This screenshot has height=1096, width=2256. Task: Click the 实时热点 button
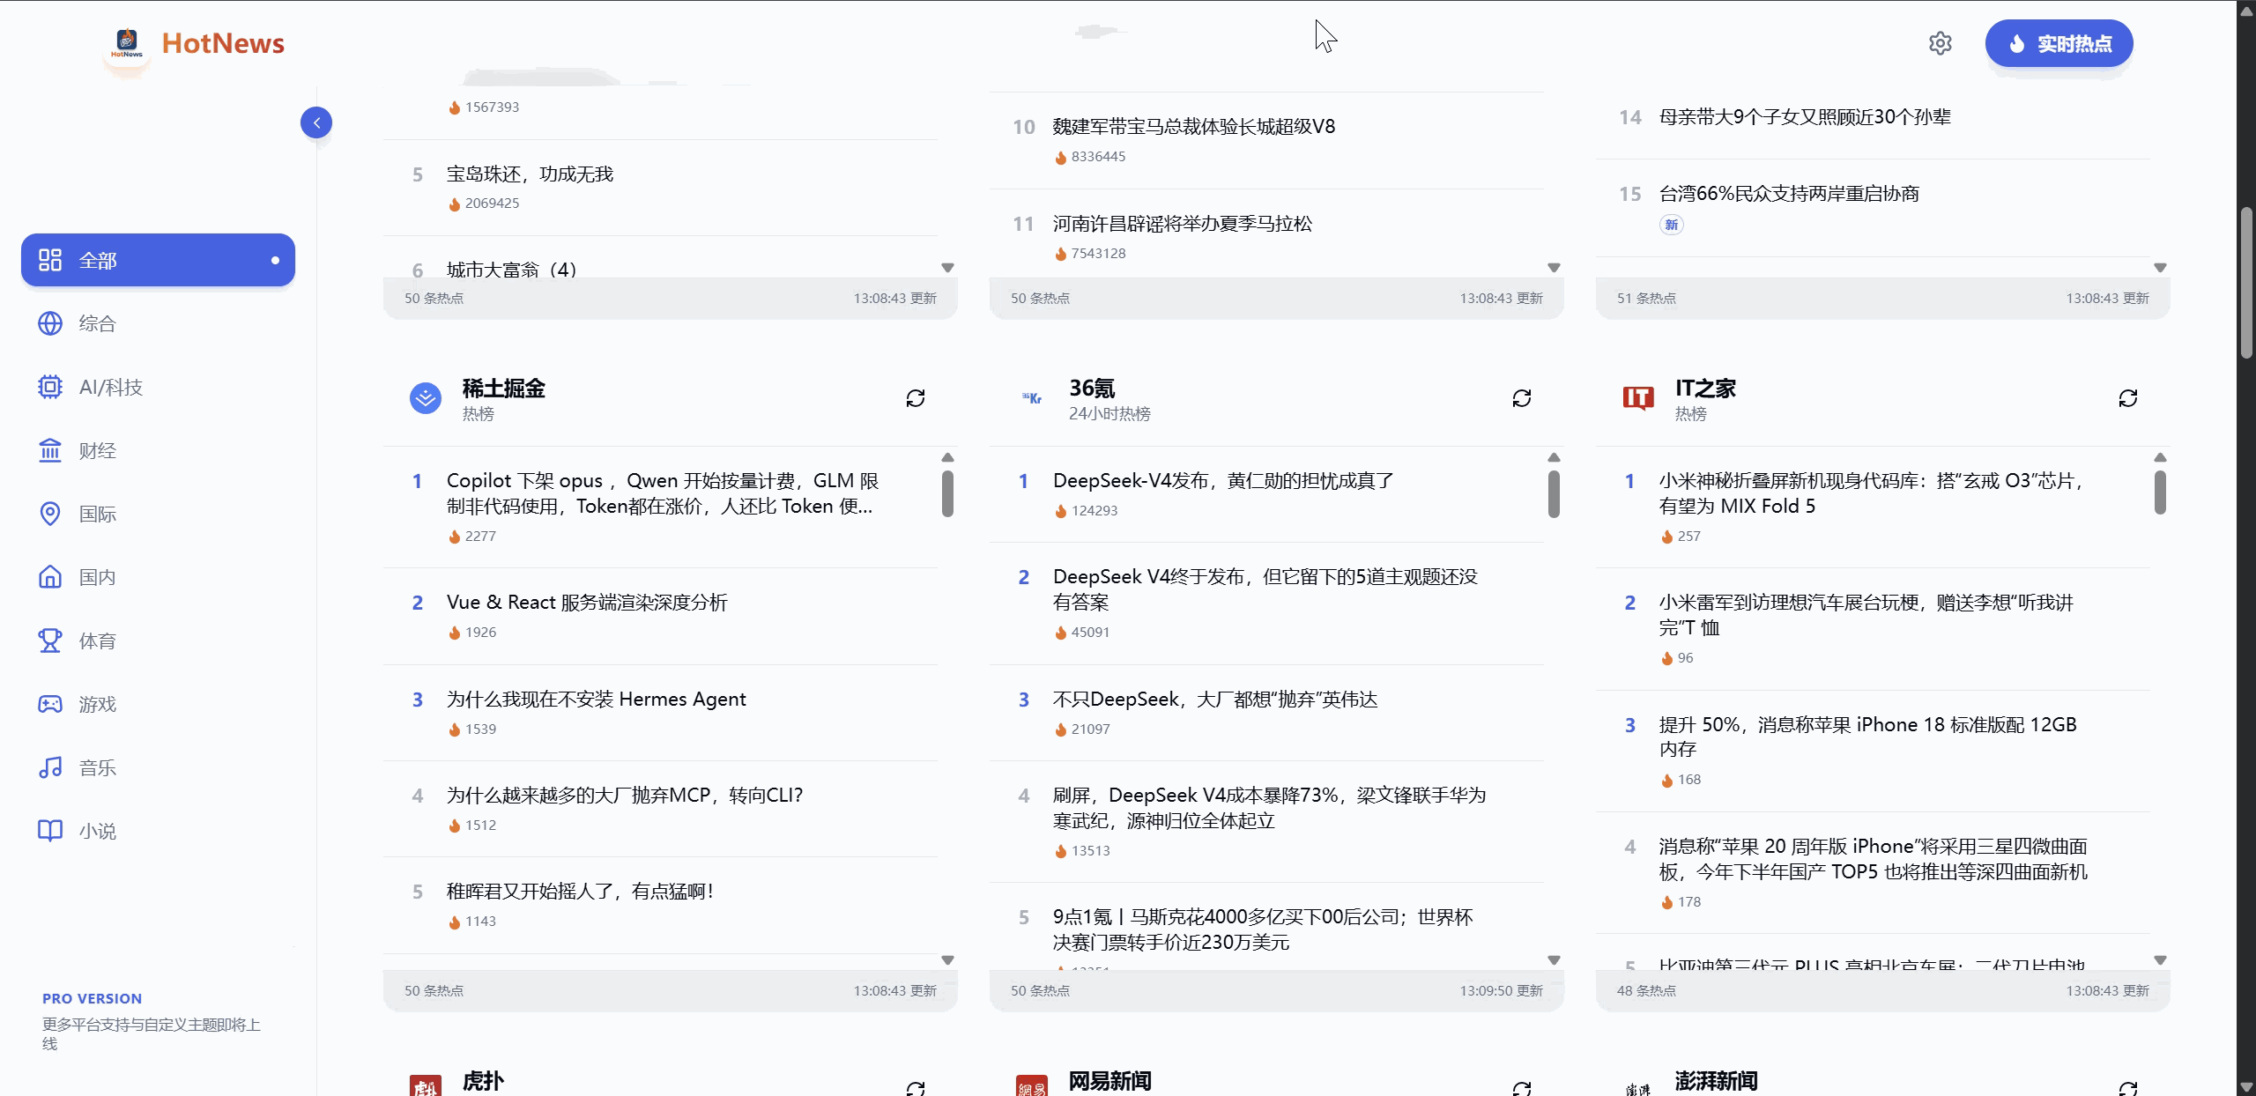(x=2059, y=43)
